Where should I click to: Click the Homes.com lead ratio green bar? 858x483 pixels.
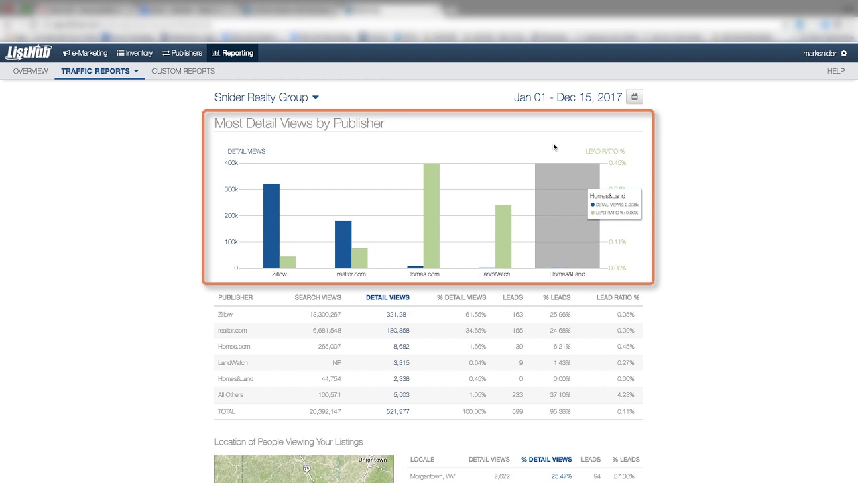coord(432,216)
